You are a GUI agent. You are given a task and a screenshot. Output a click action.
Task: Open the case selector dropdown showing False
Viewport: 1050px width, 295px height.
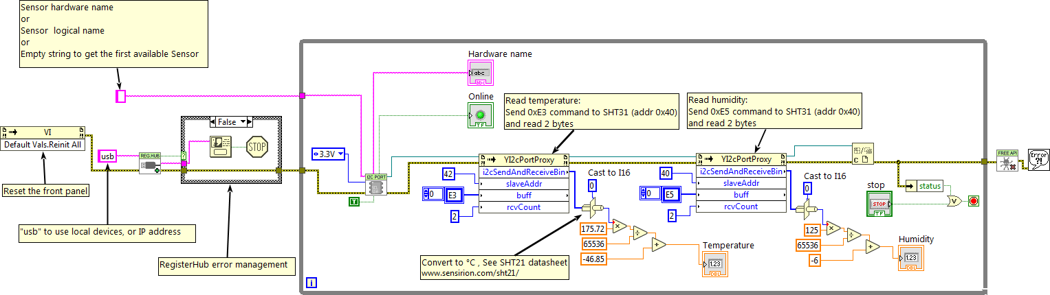point(231,121)
